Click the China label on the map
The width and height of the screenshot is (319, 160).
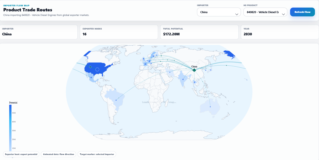point(194,67)
